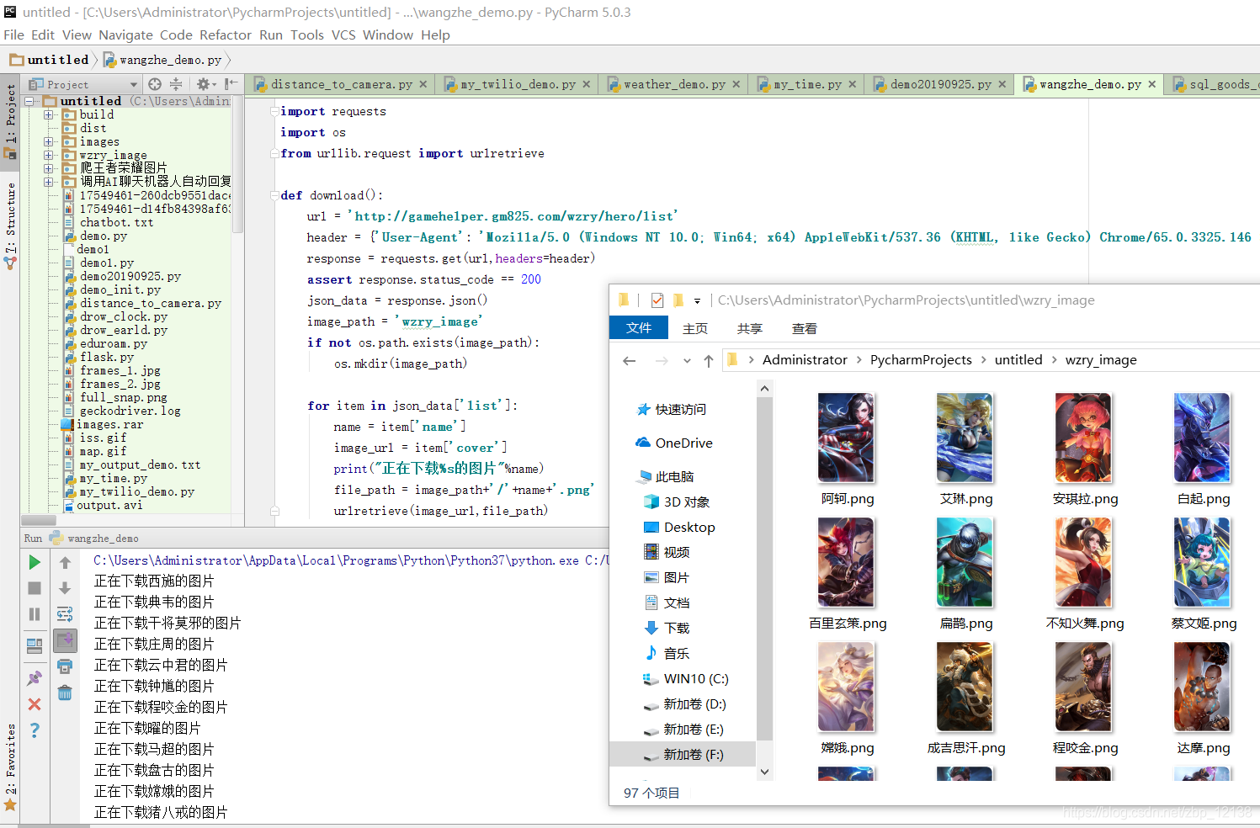The image size is (1260, 828).
Task: Open 下载 folder in Explorer sidebar
Action: click(667, 629)
